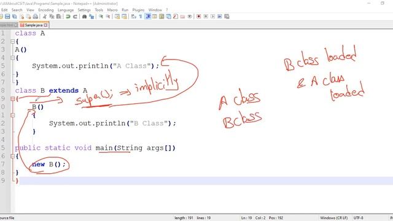393x221 pixels.
Task: Show the Document Map panel
Action: [161, 17]
